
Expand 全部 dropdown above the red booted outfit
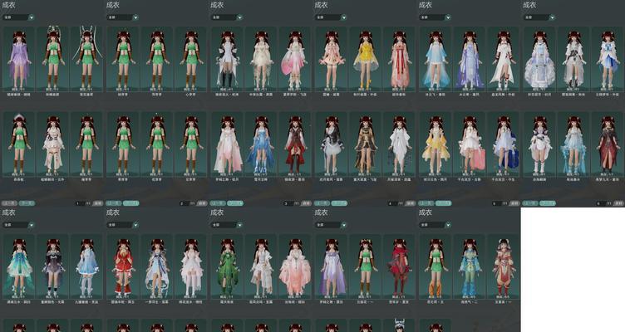(x=122, y=225)
